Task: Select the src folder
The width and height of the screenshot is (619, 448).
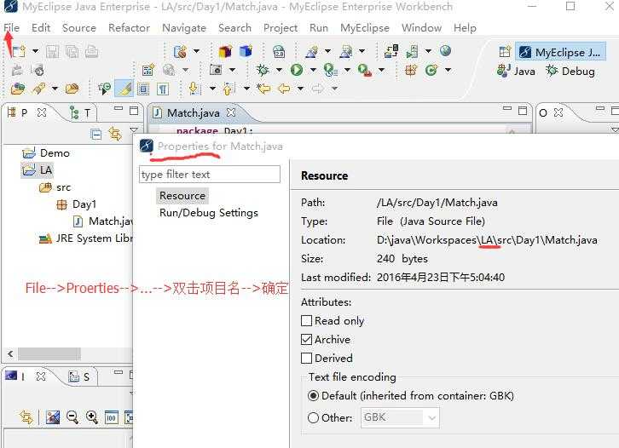Action: pyautogui.click(x=55, y=187)
